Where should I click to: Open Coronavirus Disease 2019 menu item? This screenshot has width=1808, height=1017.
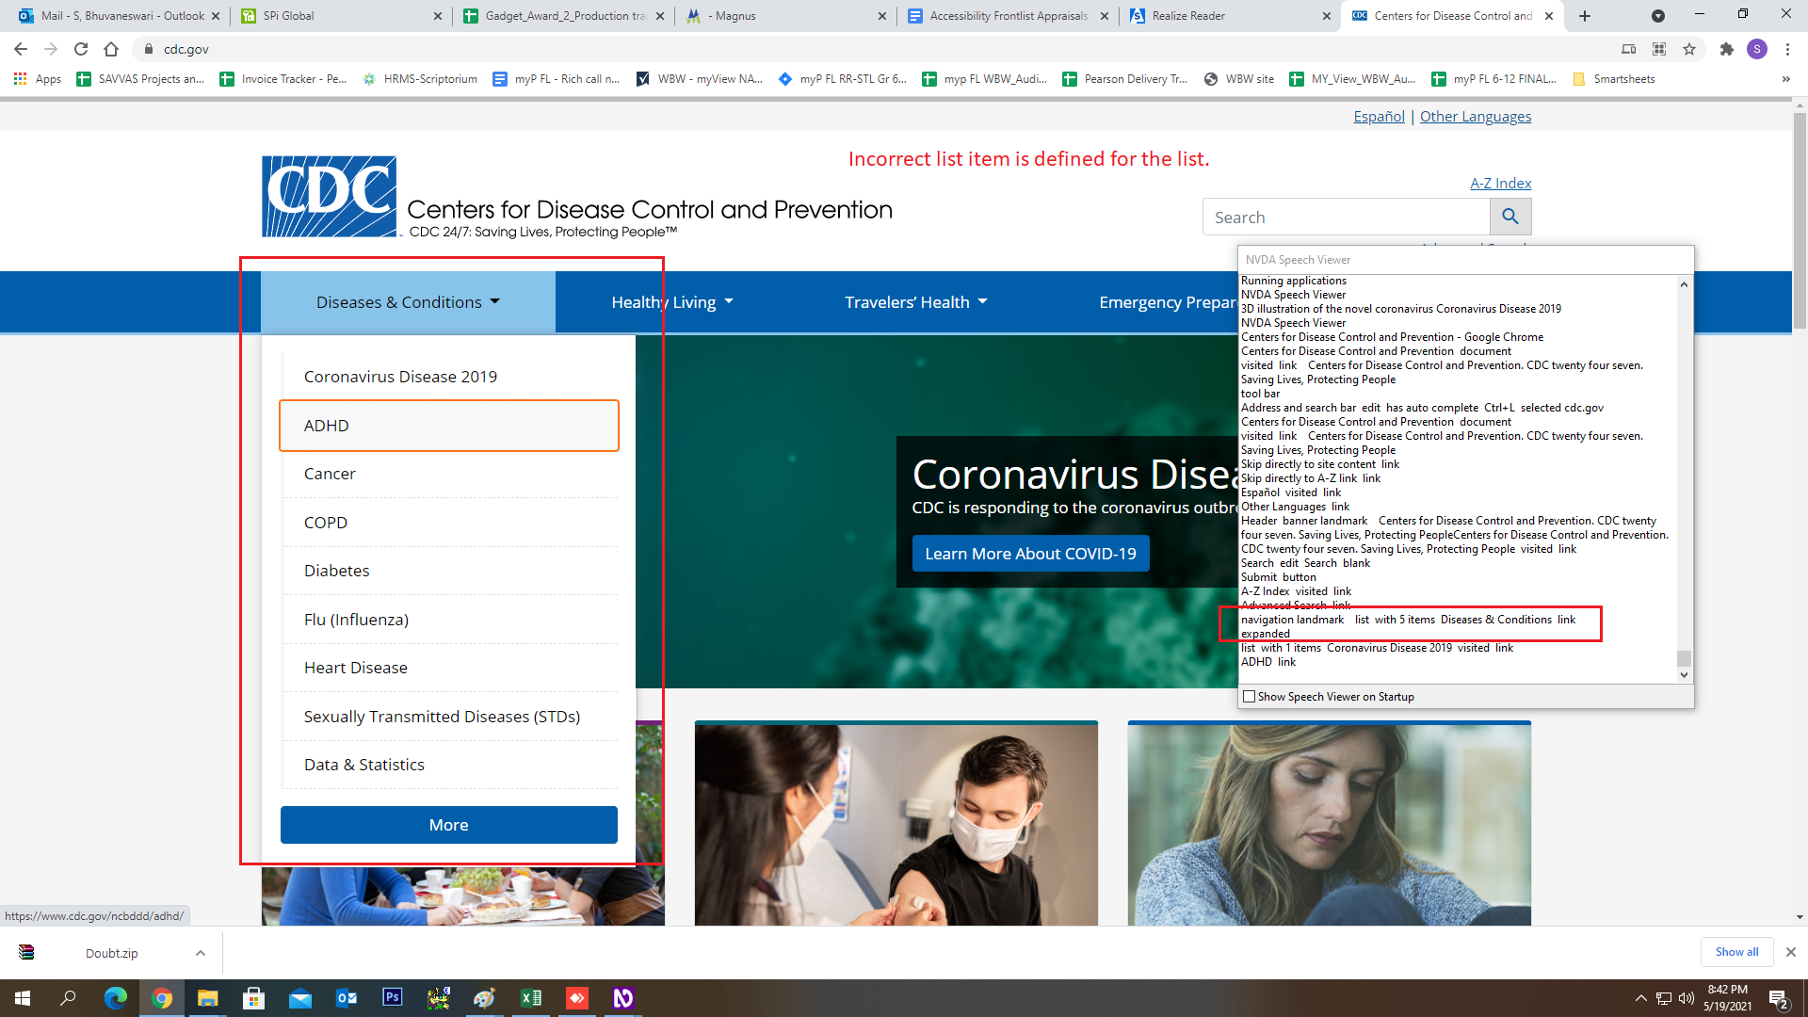pos(400,375)
